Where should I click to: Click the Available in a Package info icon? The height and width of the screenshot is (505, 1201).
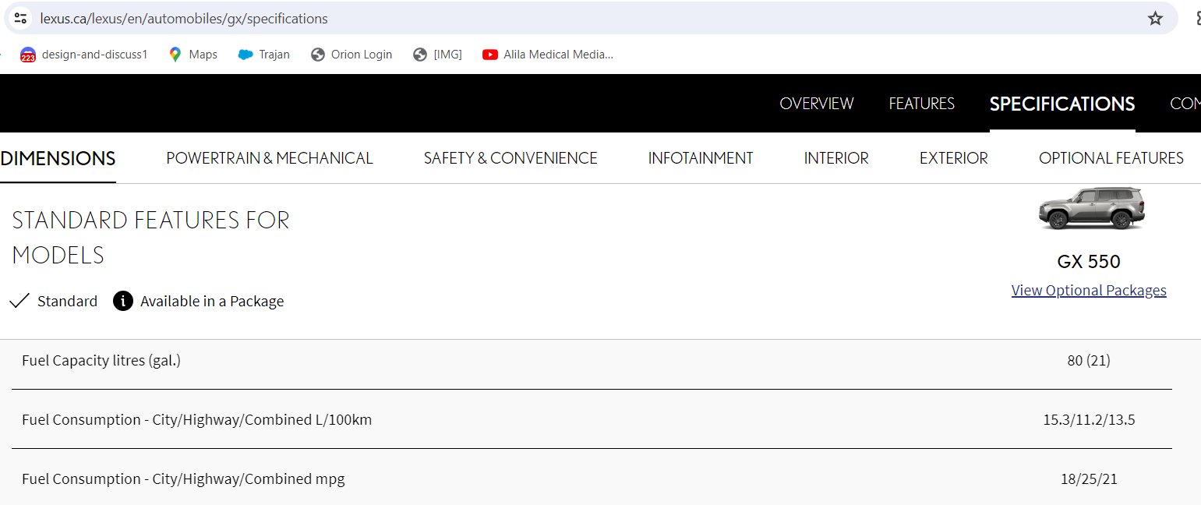coord(123,301)
